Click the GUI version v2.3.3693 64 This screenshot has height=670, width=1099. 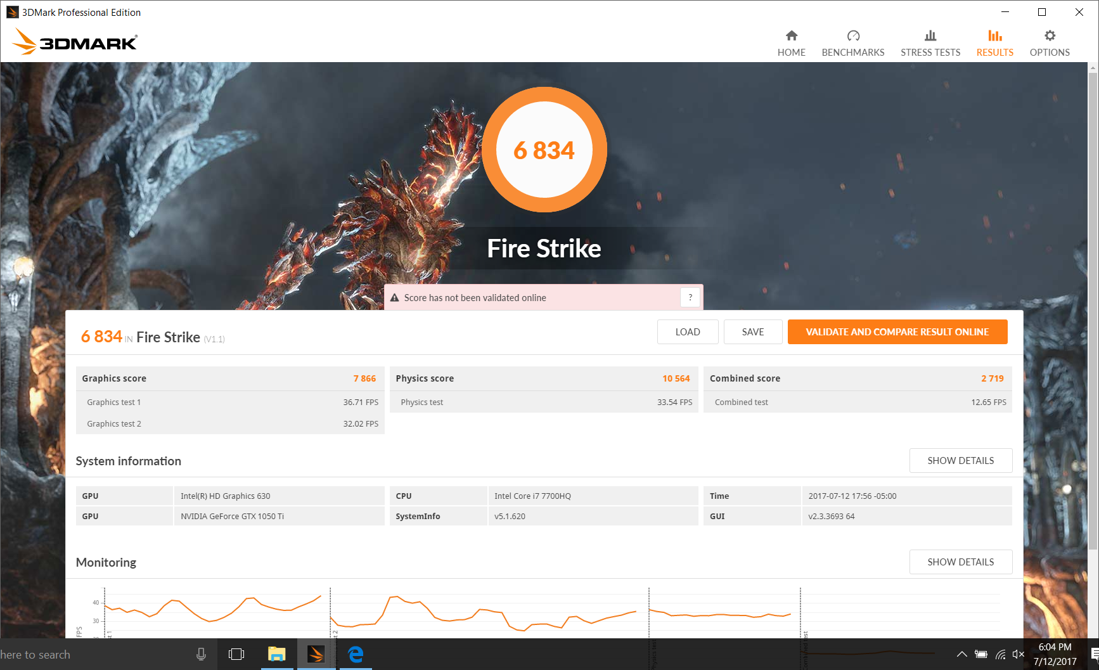pos(907,517)
